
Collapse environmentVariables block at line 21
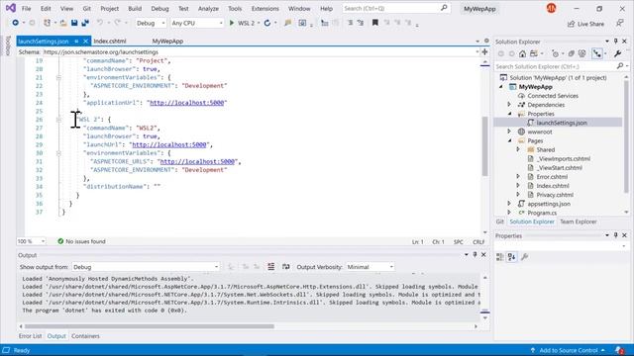click(x=58, y=77)
